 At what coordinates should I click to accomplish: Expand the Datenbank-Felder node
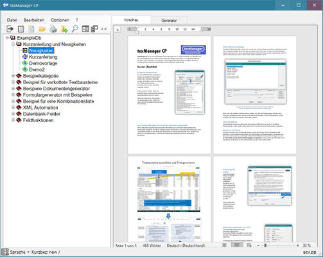click(x=13, y=114)
